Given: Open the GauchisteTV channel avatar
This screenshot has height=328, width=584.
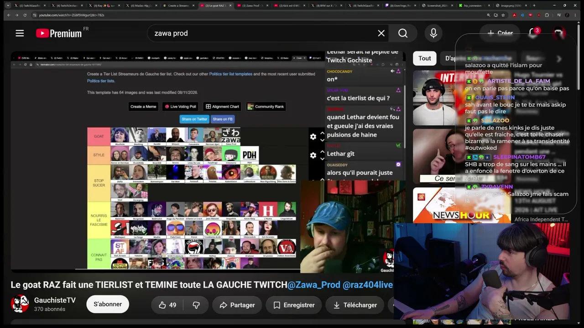Looking at the screenshot, I should click(20, 304).
